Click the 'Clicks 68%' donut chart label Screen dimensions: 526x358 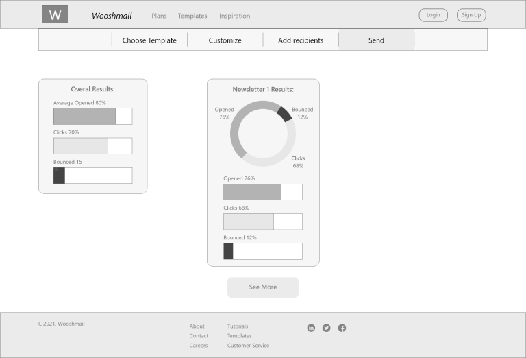click(298, 162)
